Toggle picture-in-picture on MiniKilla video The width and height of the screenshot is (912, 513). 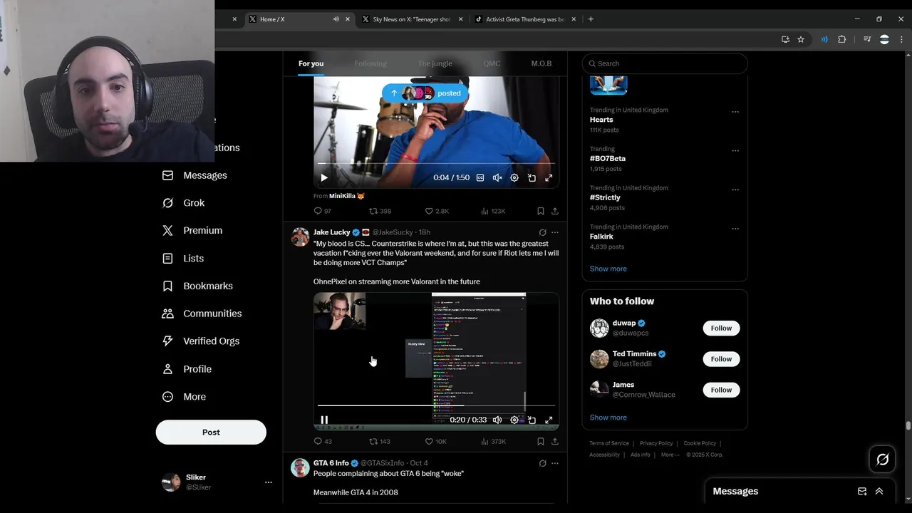(x=532, y=177)
